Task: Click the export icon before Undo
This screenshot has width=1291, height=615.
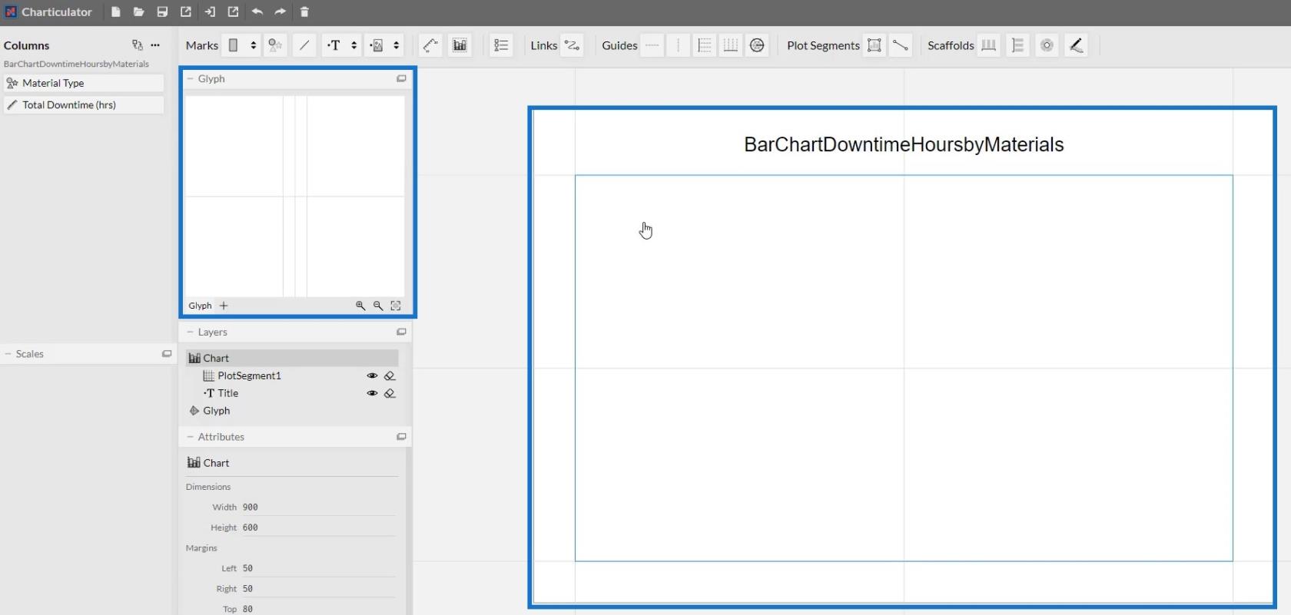Action: click(x=233, y=12)
